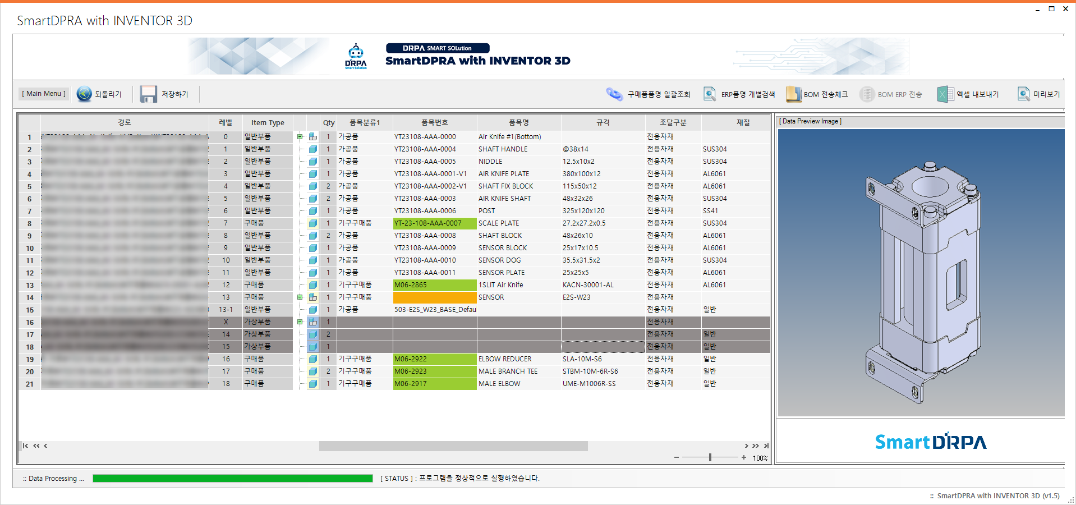Go to last page arrow in grid

pyautogui.click(x=766, y=446)
